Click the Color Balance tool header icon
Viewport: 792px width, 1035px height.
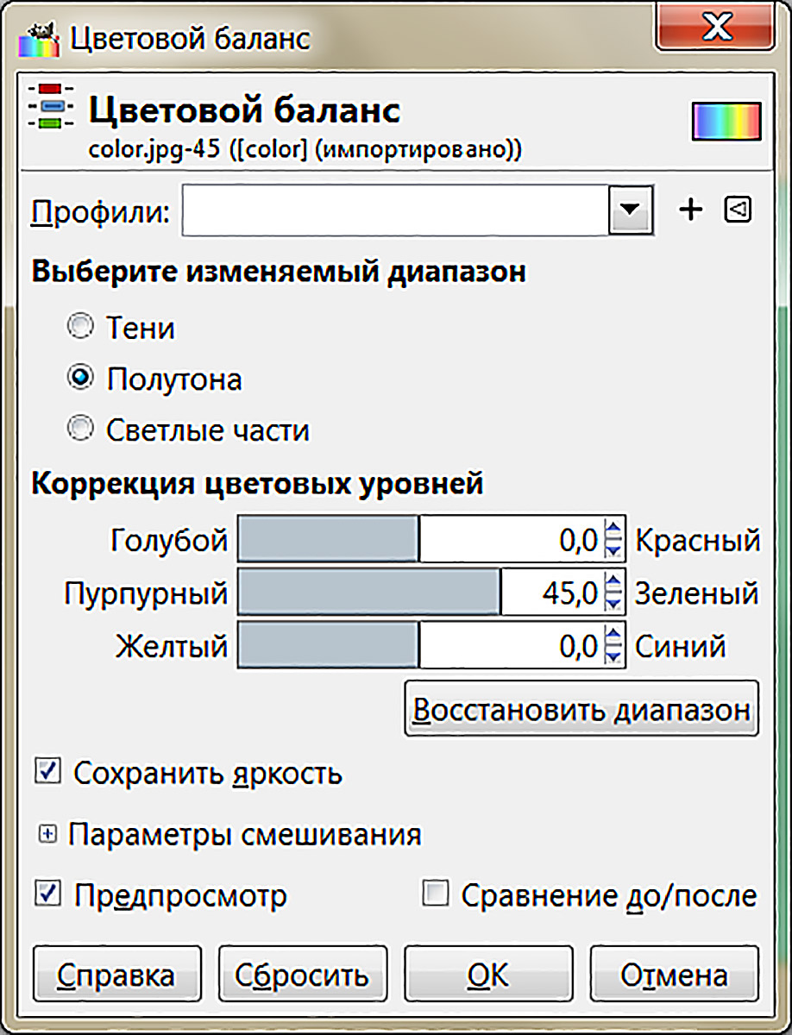(50, 107)
